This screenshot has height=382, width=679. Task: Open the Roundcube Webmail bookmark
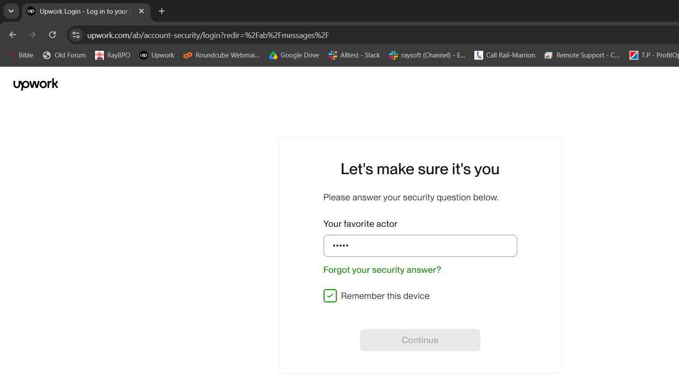point(221,55)
